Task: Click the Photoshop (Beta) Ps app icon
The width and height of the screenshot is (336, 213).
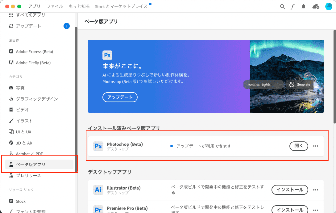Action: pos(98,146)
